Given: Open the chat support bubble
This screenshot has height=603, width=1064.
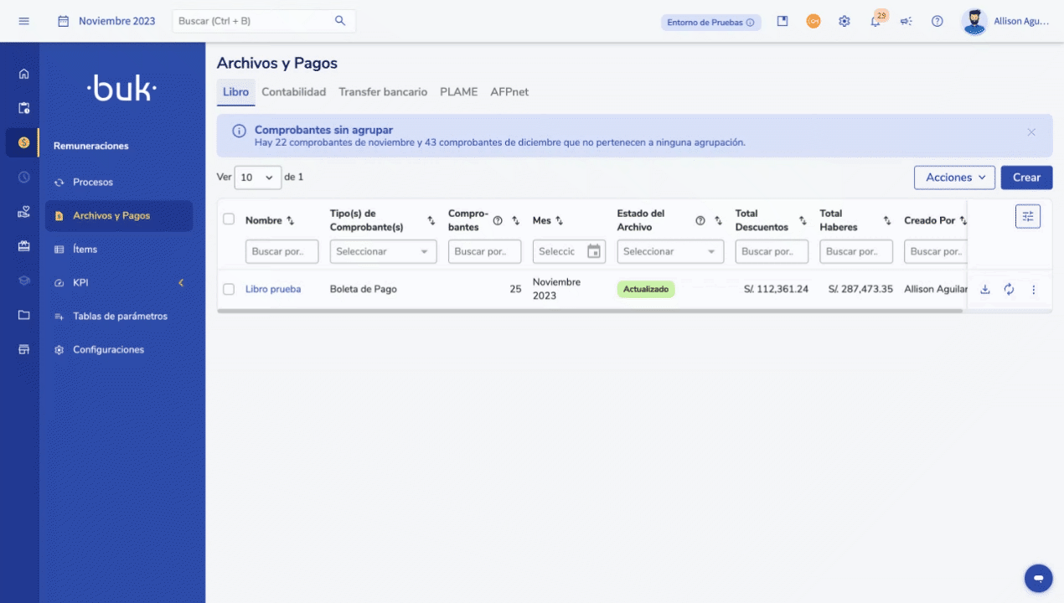Looking at the screenshot, I should click(x=1038, y=578).
